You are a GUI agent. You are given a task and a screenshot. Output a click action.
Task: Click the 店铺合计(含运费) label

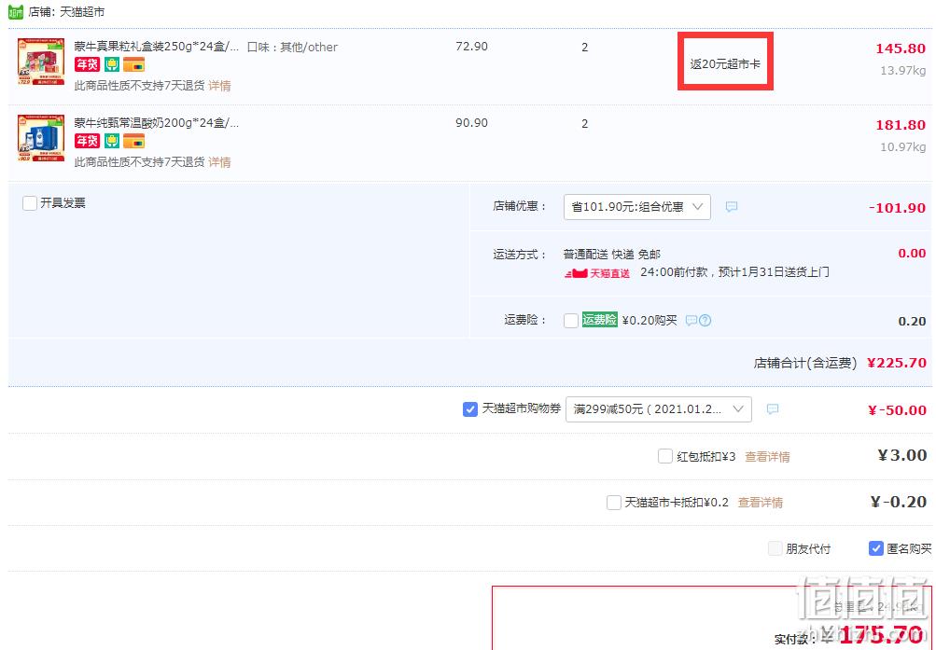[x=805, y=363]
